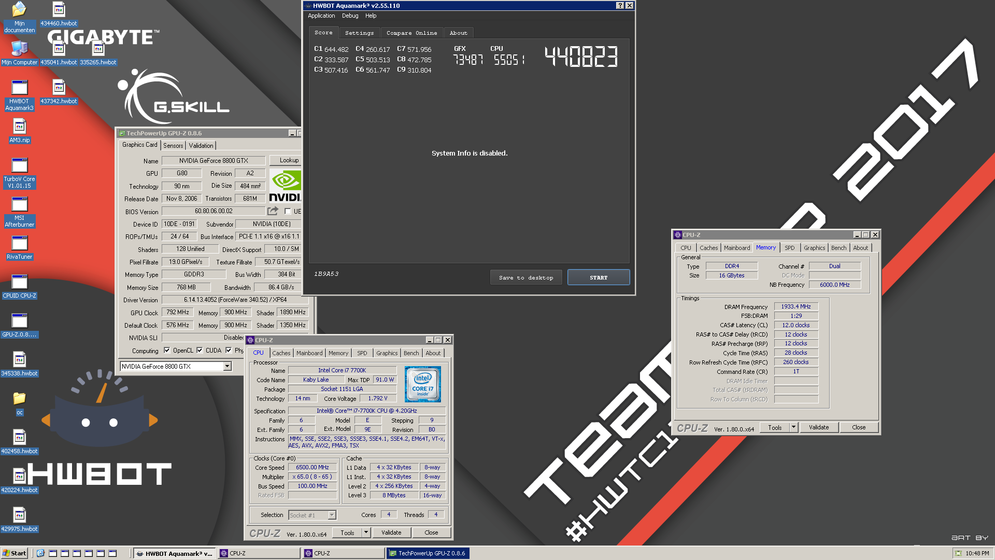Select 437342.hwbot file icon
This screenshot has height=560, width=995.
tap(59, 91)
